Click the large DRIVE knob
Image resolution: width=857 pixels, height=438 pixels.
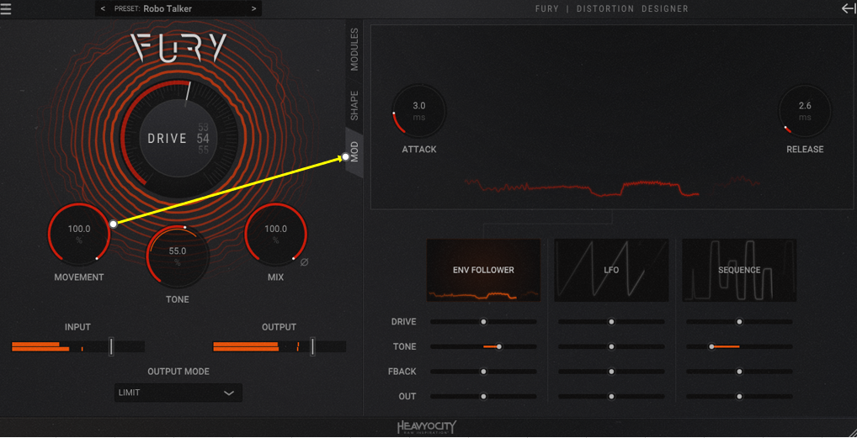(178, 139)
